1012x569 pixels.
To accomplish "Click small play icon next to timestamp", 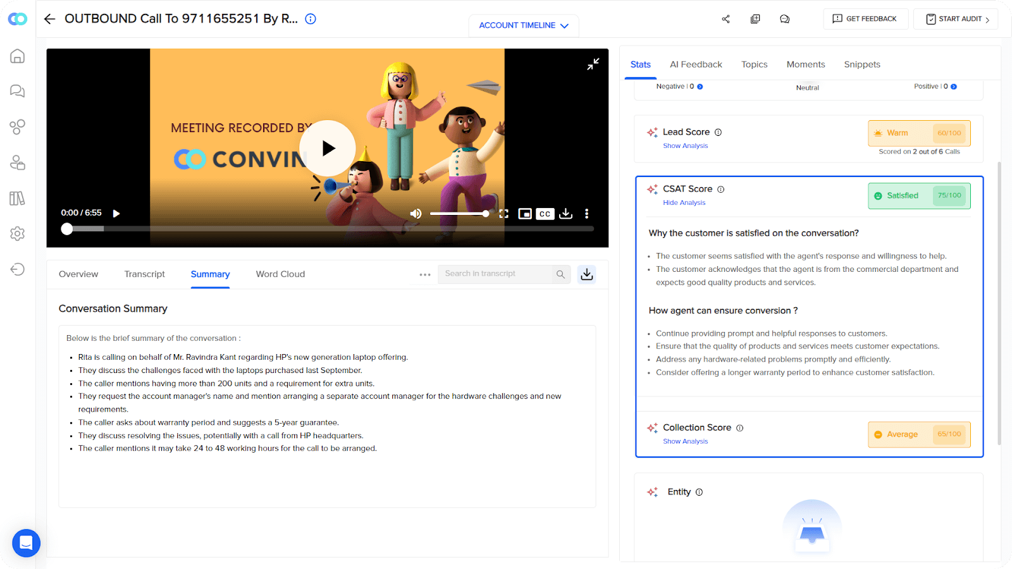I will [x=116, y=214].
